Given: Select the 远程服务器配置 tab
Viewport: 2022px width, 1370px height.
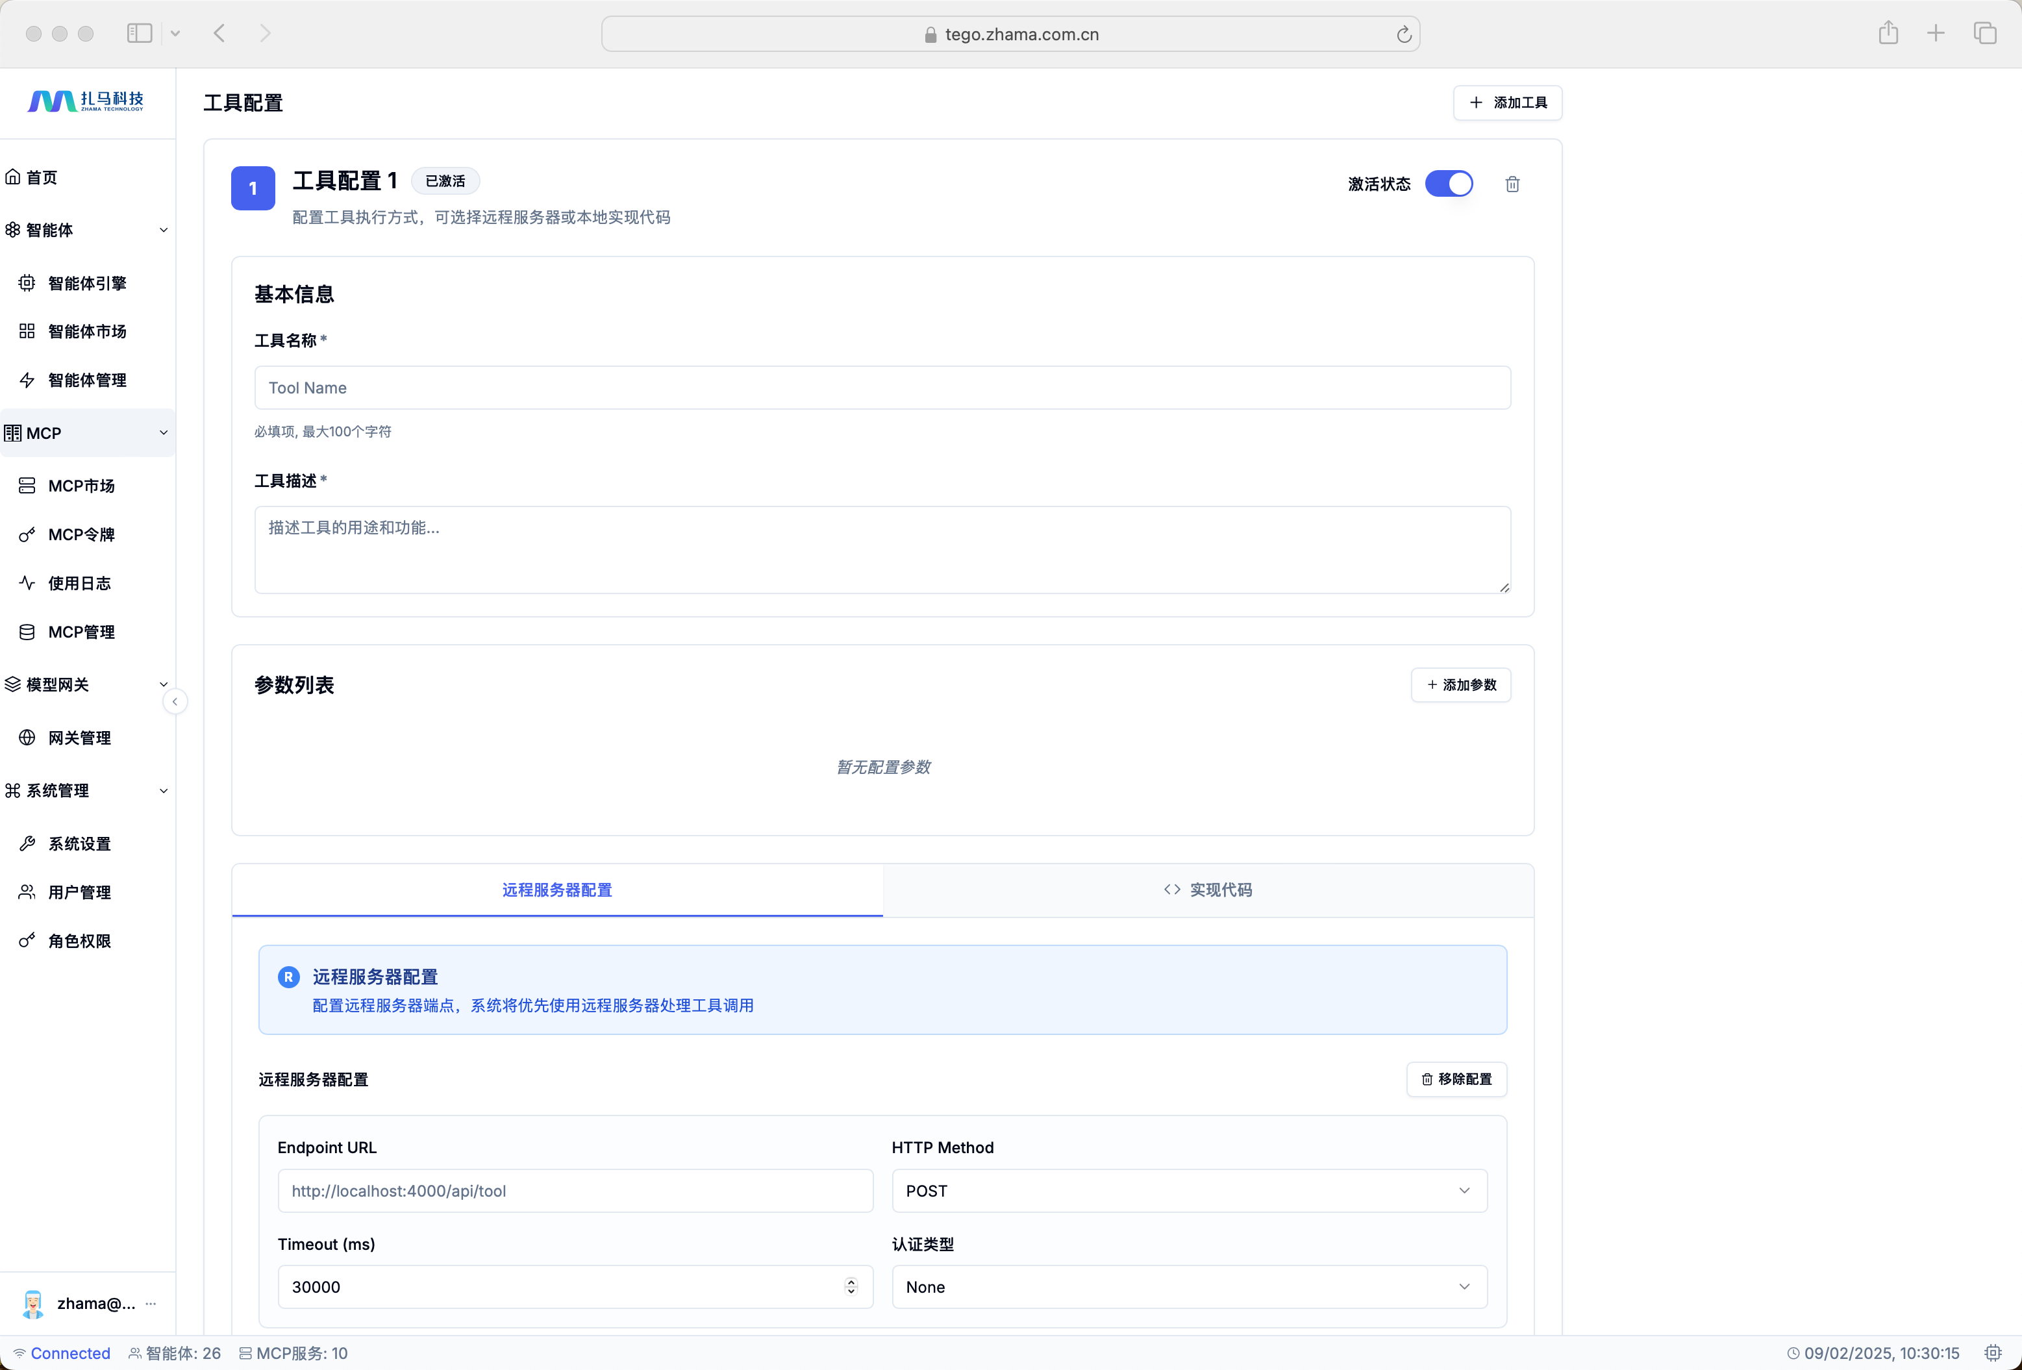Looking at the screenshot, I should [x=557, y=890].
